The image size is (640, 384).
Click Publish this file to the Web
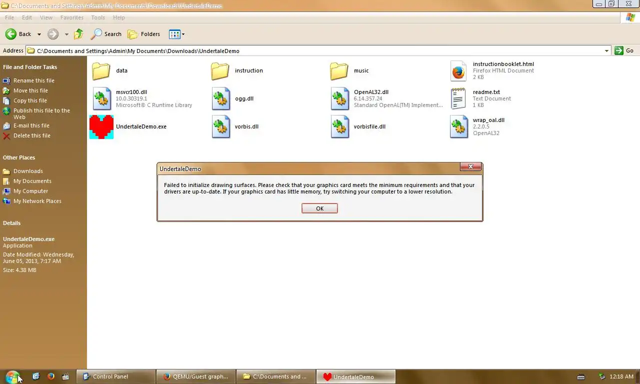point(41,113)
